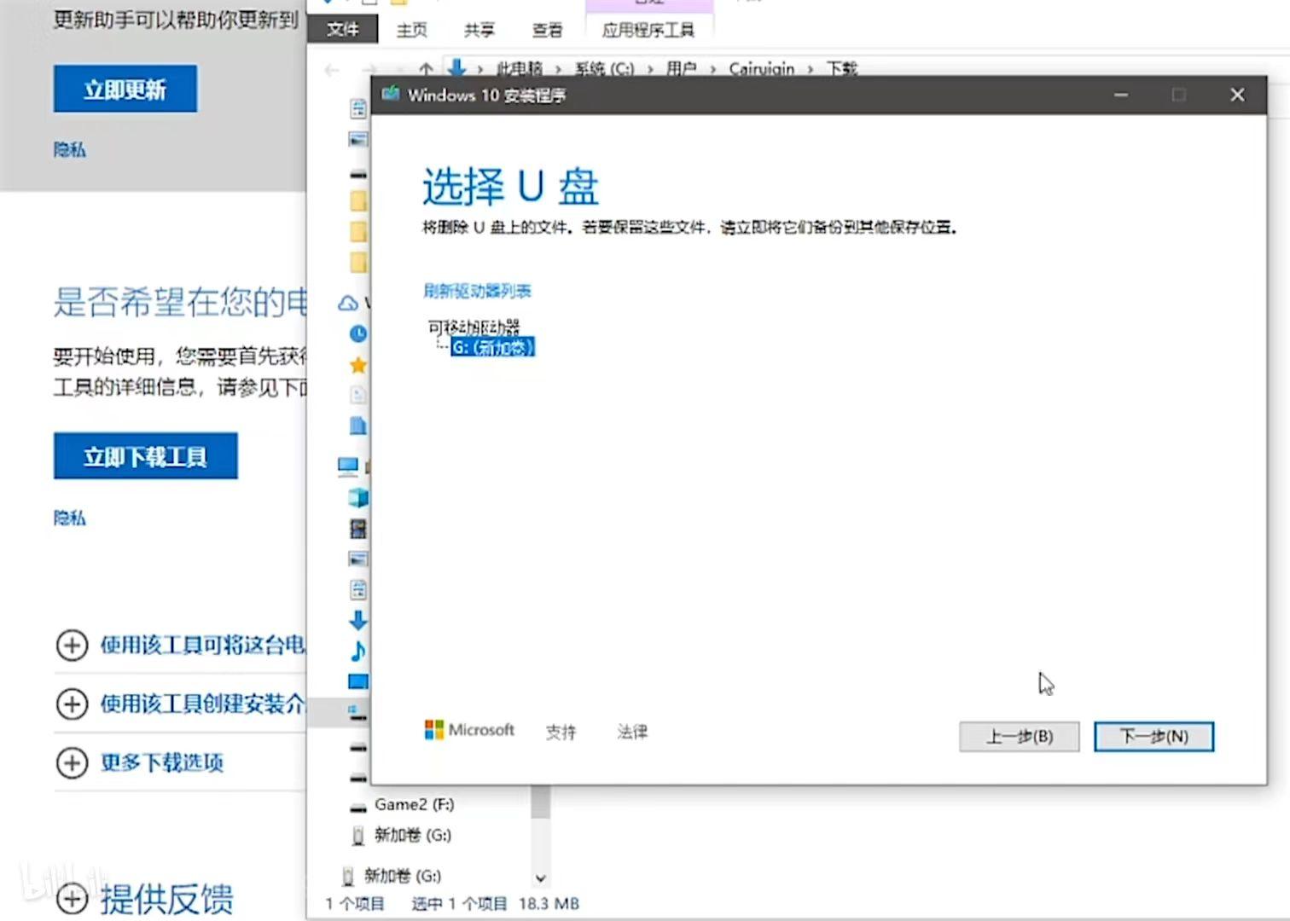1290x921 pixels.
Task: Expand 使用该工具创建安装介 section
Action: (72, 704)
